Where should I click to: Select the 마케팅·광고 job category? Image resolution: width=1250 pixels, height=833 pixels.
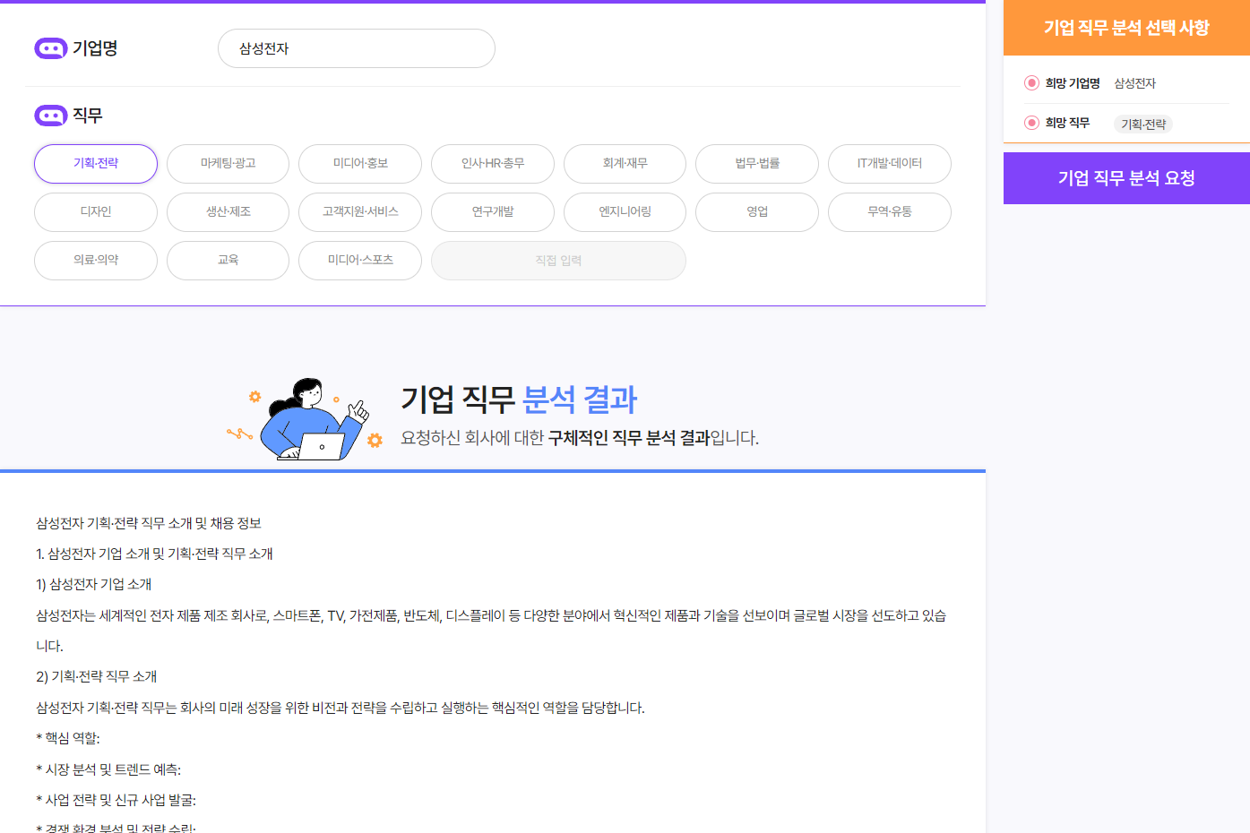(228, 164)
